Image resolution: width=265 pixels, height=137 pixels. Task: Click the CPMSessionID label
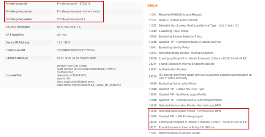[15, 50]
